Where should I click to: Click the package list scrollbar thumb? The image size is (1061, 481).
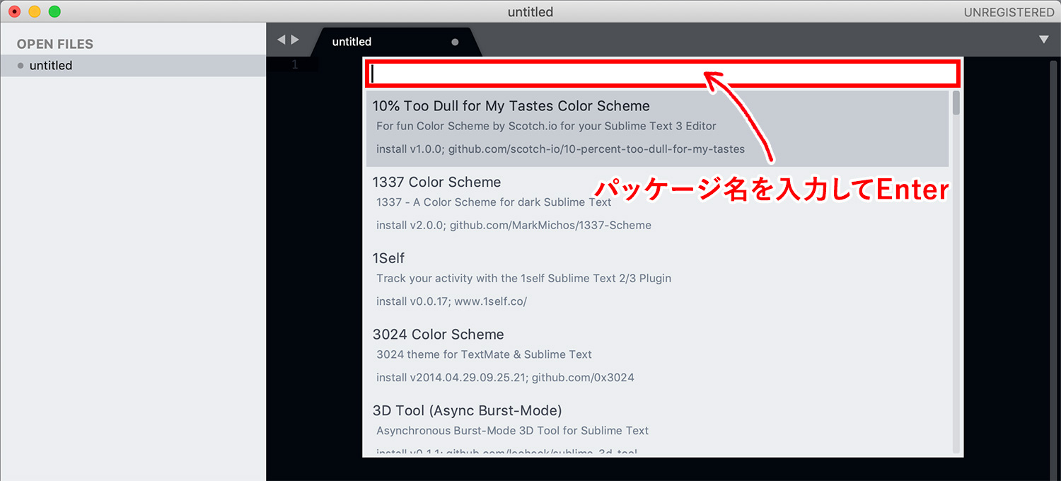(956, 103)
